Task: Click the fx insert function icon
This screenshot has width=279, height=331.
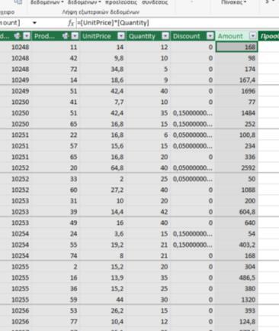Action: (x=71, y=23)
